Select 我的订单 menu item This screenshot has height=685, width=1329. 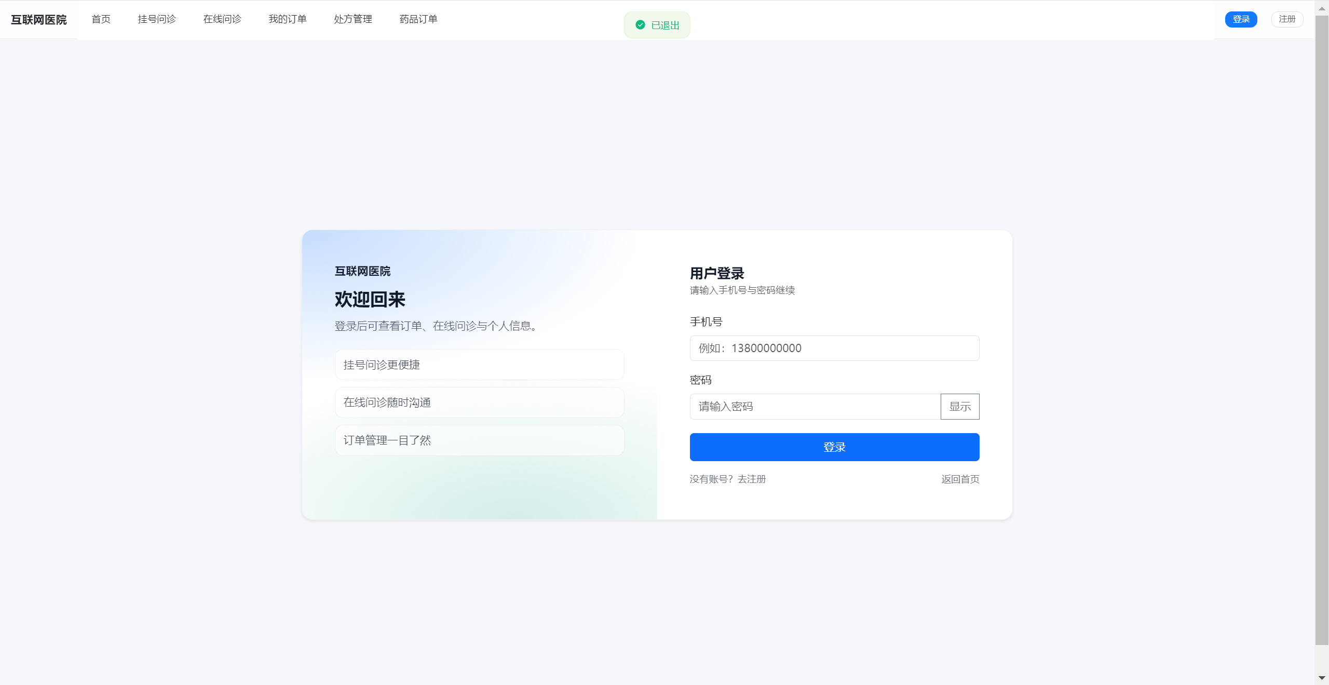[288, 19]
